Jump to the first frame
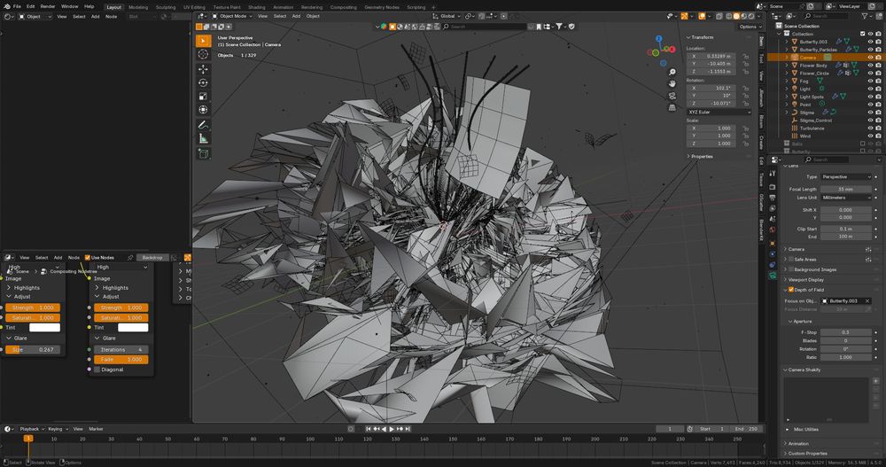The image size is (886, 467). [368, 429]
